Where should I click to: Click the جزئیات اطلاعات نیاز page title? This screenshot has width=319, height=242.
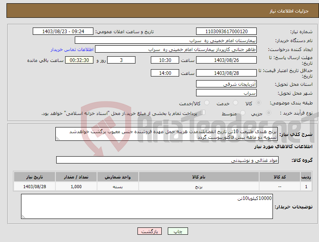(x=289, y=11)
